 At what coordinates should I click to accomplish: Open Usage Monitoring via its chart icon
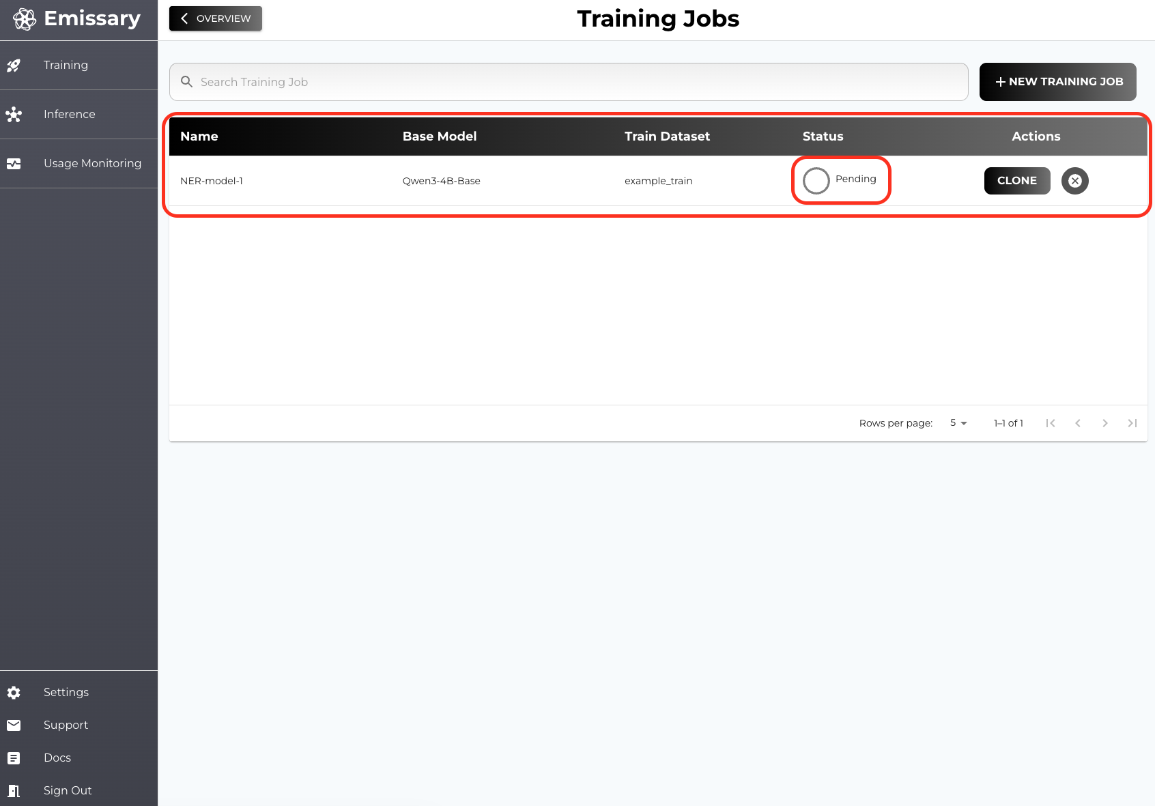pyautogui.click(x=14, y=164)
